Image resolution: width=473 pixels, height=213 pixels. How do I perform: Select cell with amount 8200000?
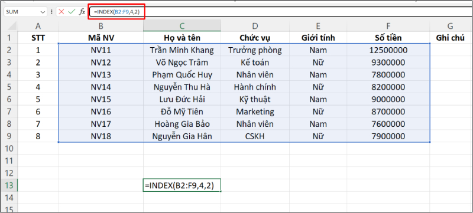388,87
